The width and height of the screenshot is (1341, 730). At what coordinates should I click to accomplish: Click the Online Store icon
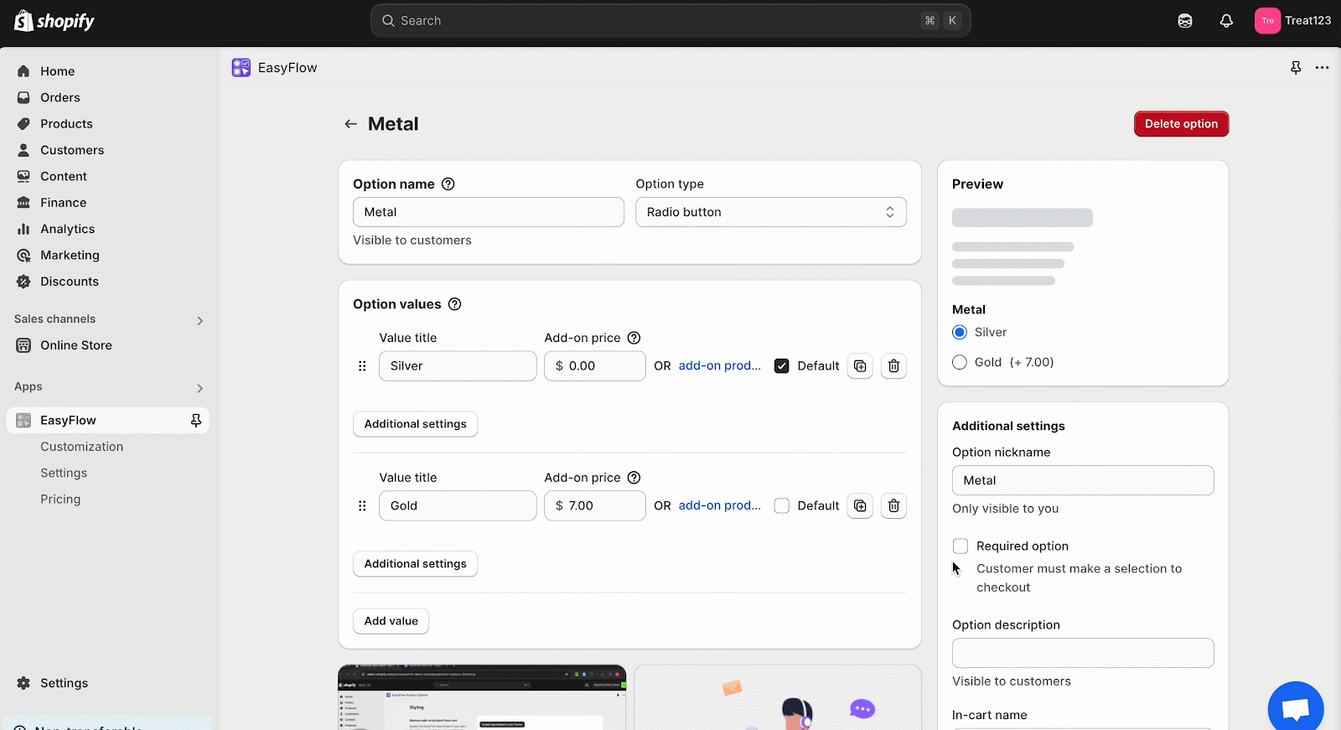23,345
